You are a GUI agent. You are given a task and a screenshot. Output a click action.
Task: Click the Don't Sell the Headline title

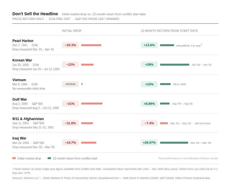tap(35, 14)
